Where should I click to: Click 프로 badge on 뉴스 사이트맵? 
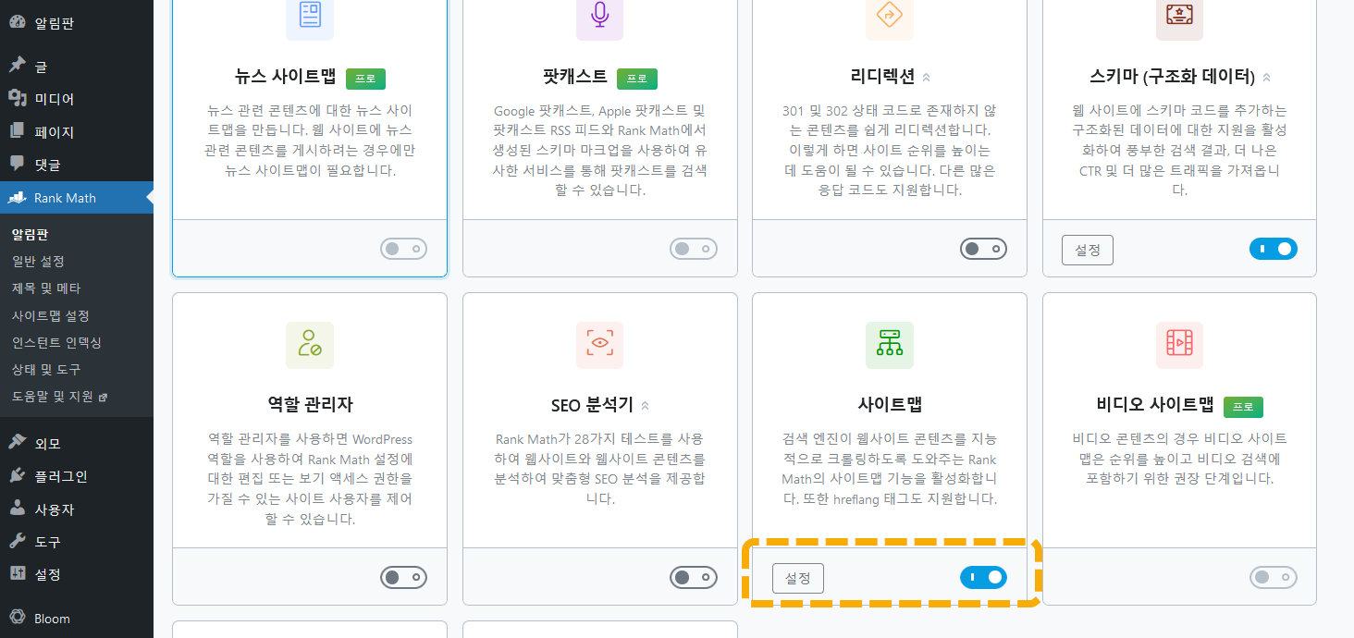(365, 79)
